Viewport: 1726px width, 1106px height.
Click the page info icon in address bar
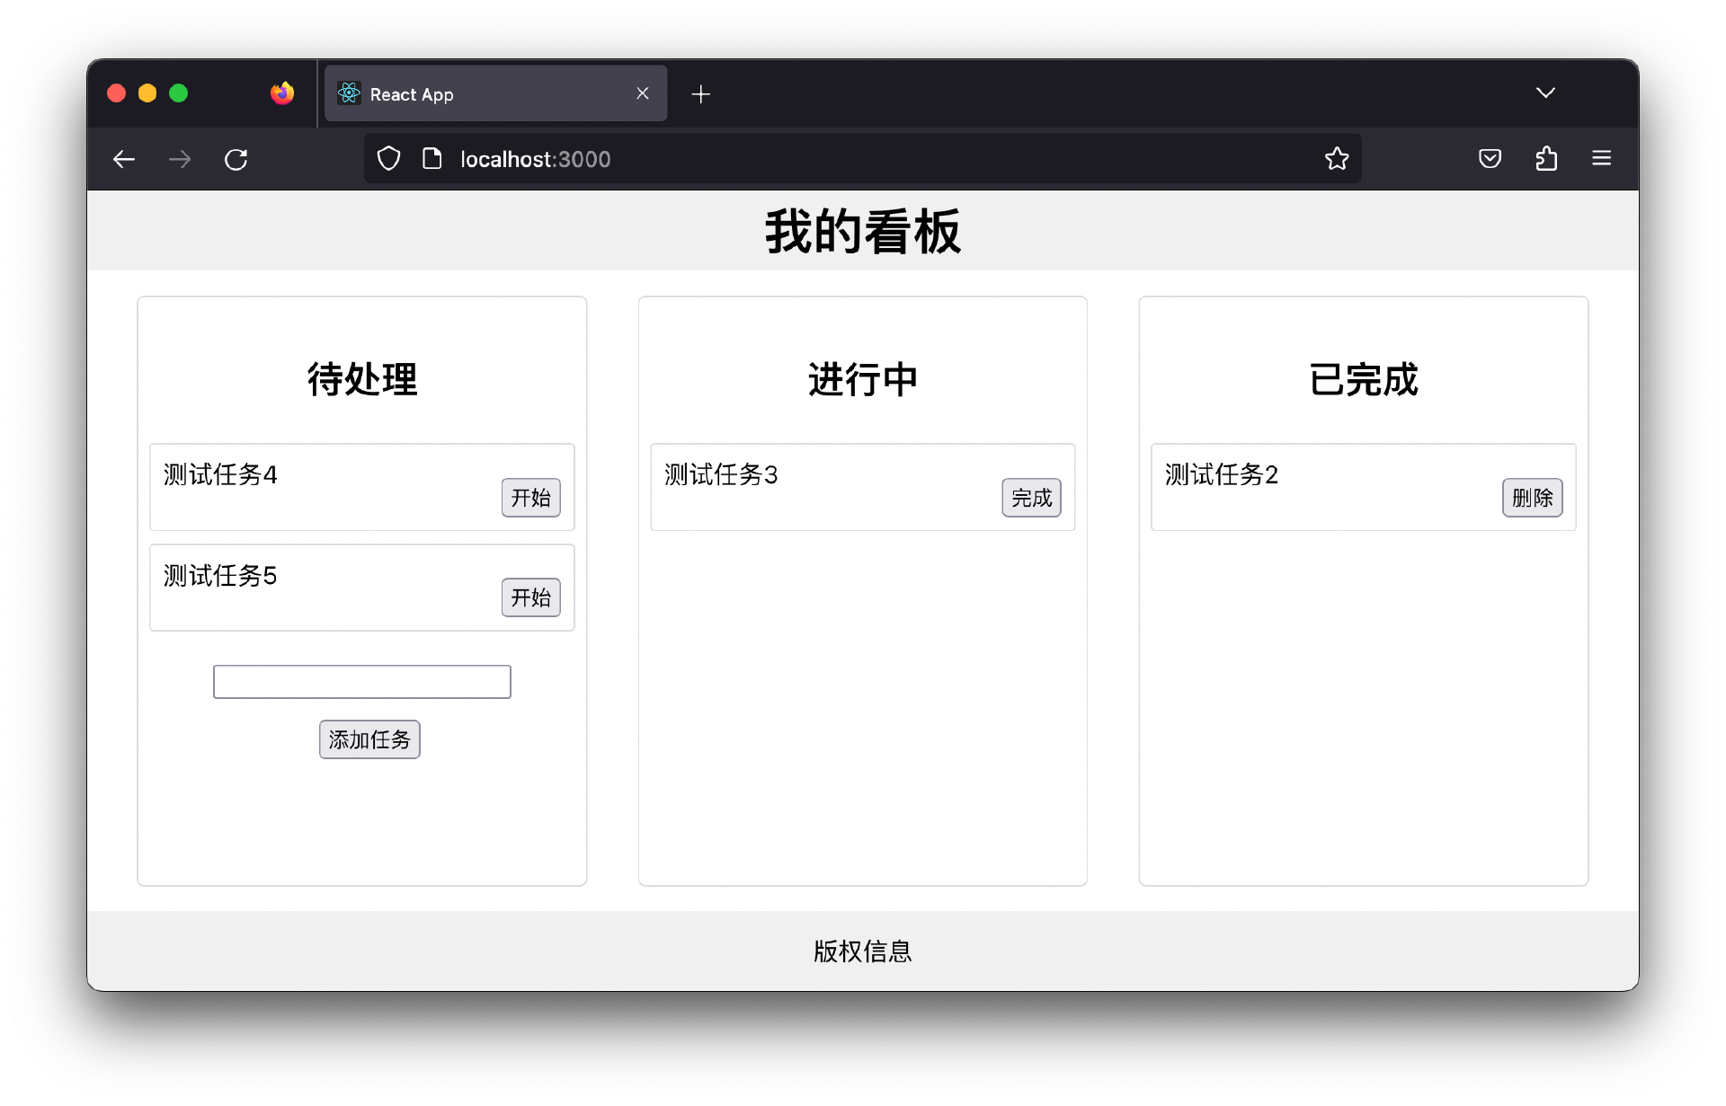pyautogui.click(x=432, y=159)
